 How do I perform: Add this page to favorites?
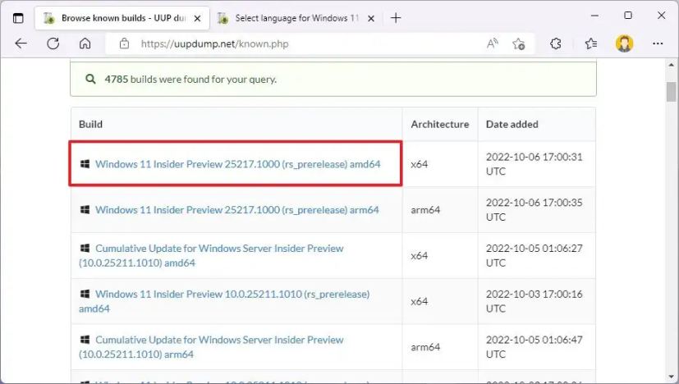[518, 43]
